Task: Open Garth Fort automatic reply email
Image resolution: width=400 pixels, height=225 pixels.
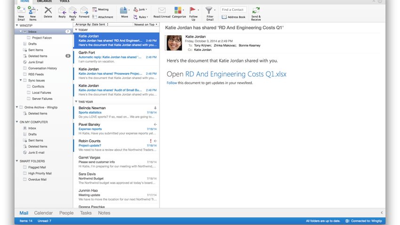Action: click(116, 57)
